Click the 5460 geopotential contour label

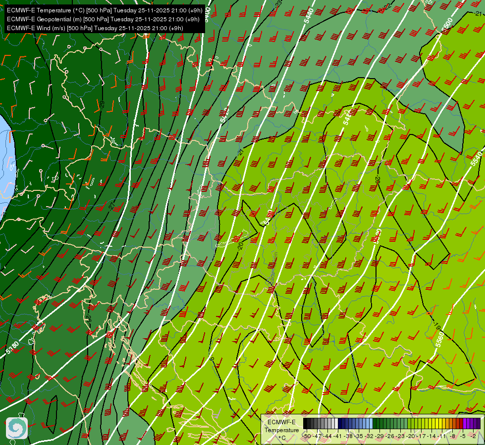pos(268,217)
